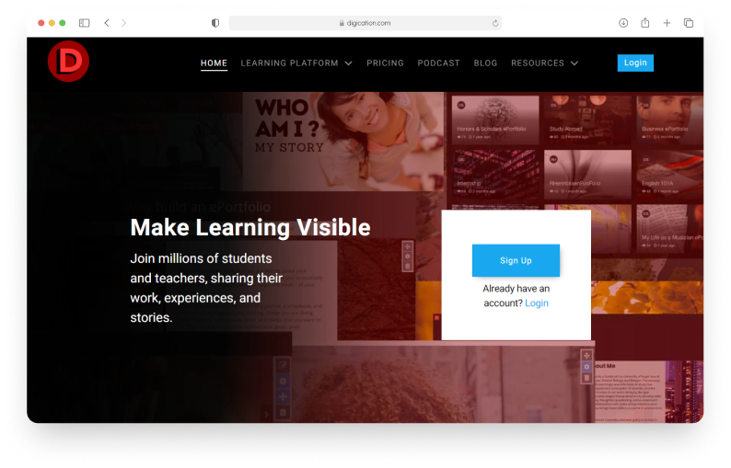Expand the RESOURCES chevron

[574, 63]
